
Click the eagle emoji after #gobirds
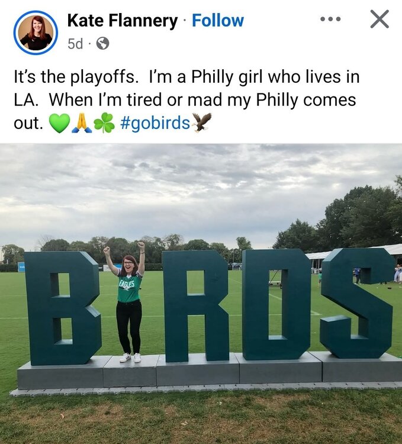point(201,123)
